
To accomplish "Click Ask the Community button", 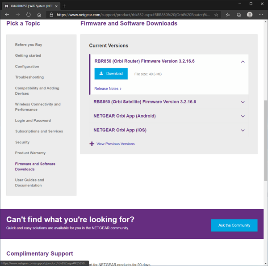I will (234, 225).
